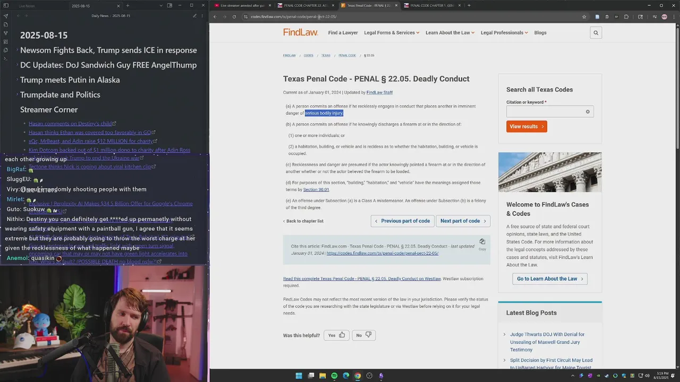Expand Trump meets Putin in Alaska heading
The height and width of the screenshot is (382, 680).
17,80
